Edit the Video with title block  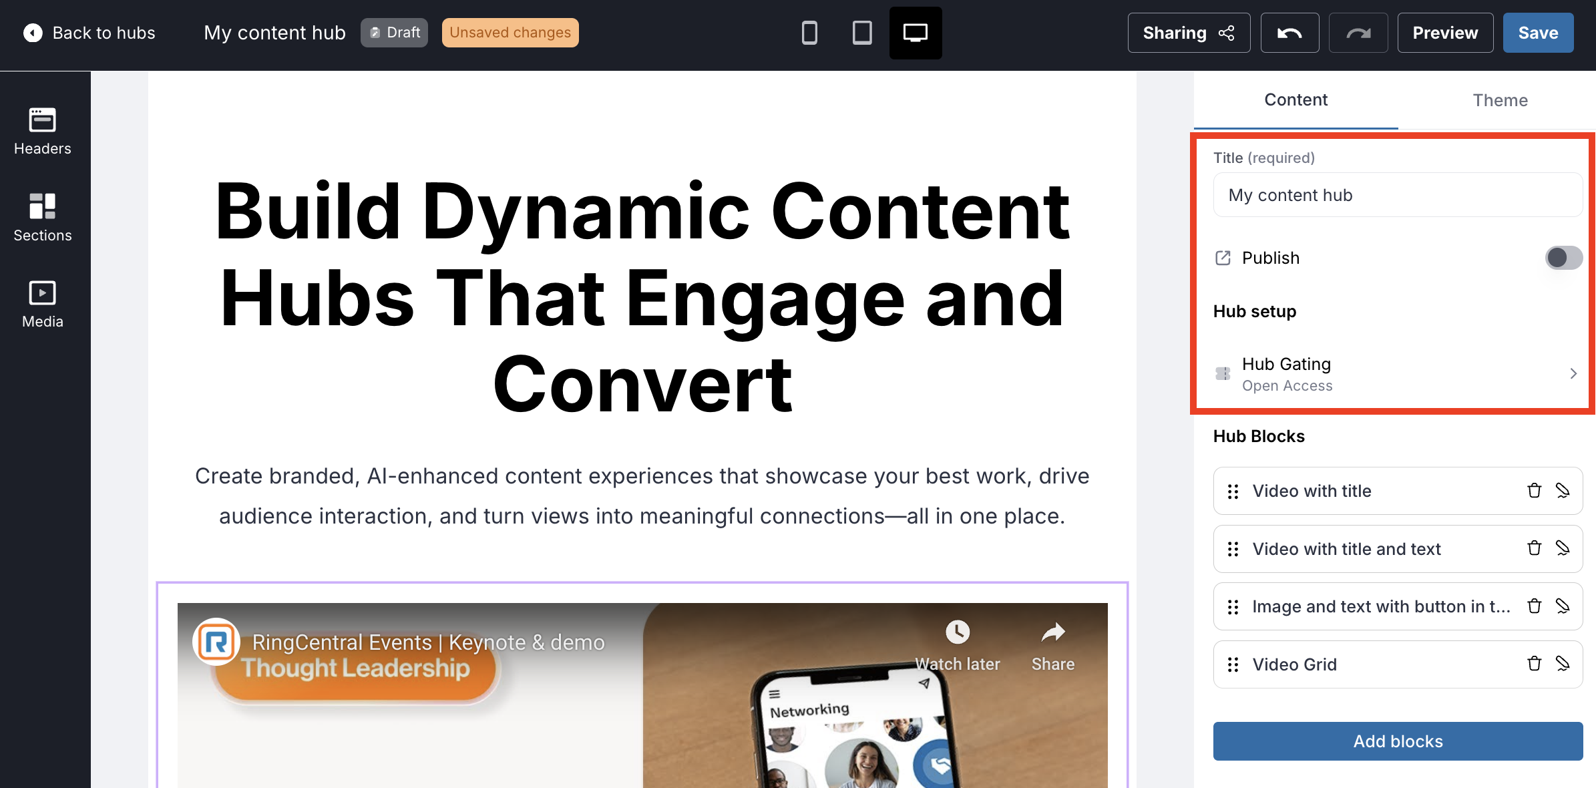(x=1563, y=491)
